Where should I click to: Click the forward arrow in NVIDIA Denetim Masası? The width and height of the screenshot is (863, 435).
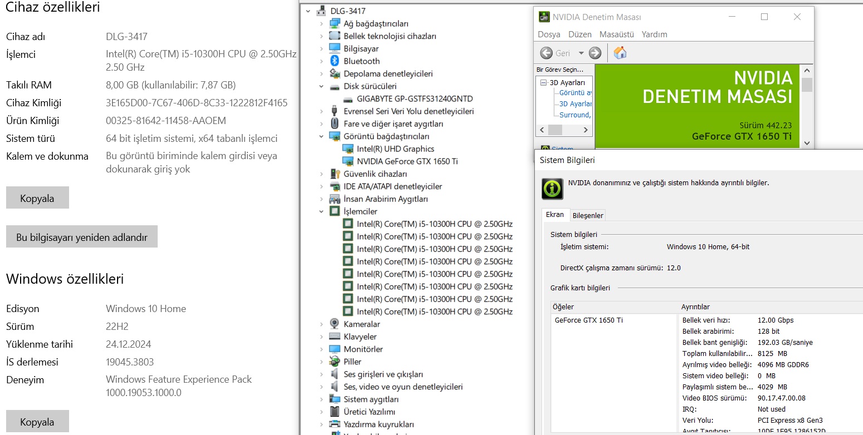tap(595, 53)
